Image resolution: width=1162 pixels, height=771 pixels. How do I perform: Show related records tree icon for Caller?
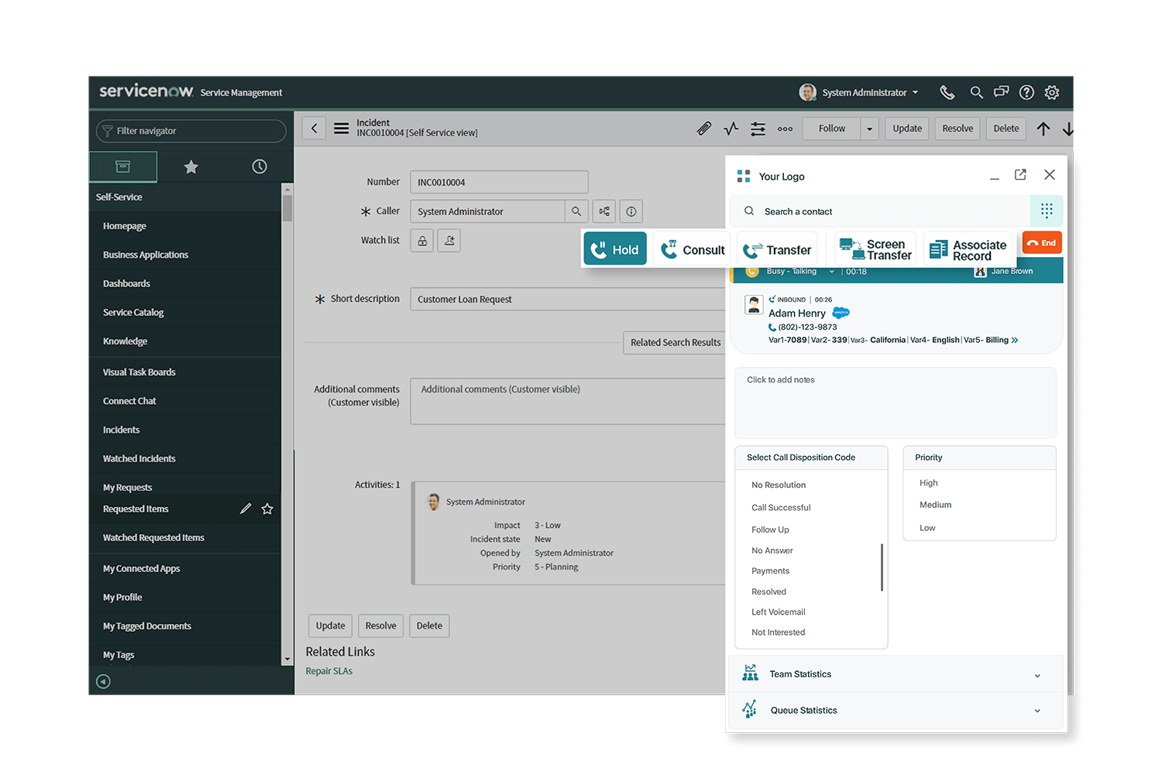(604, 211)
